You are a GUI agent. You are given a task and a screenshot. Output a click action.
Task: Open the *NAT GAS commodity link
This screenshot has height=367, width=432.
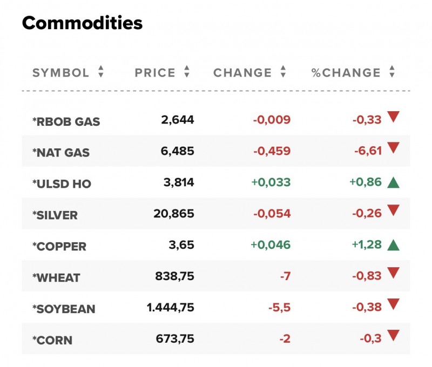tap(61, 153)
